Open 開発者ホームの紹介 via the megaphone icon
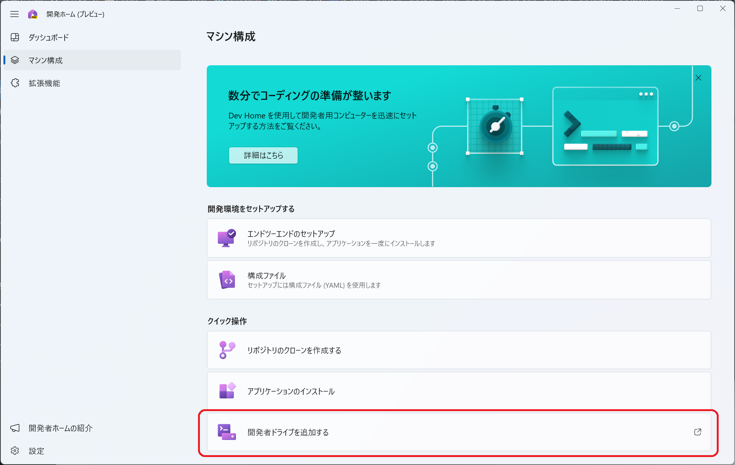This screenshot has width=735, height=465. pyautogui.click(x=15, y=428)
